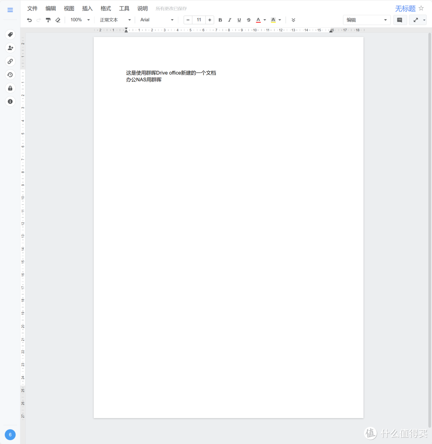Open text color dropdown arrow
432x444 pixels.
[265, 20]
